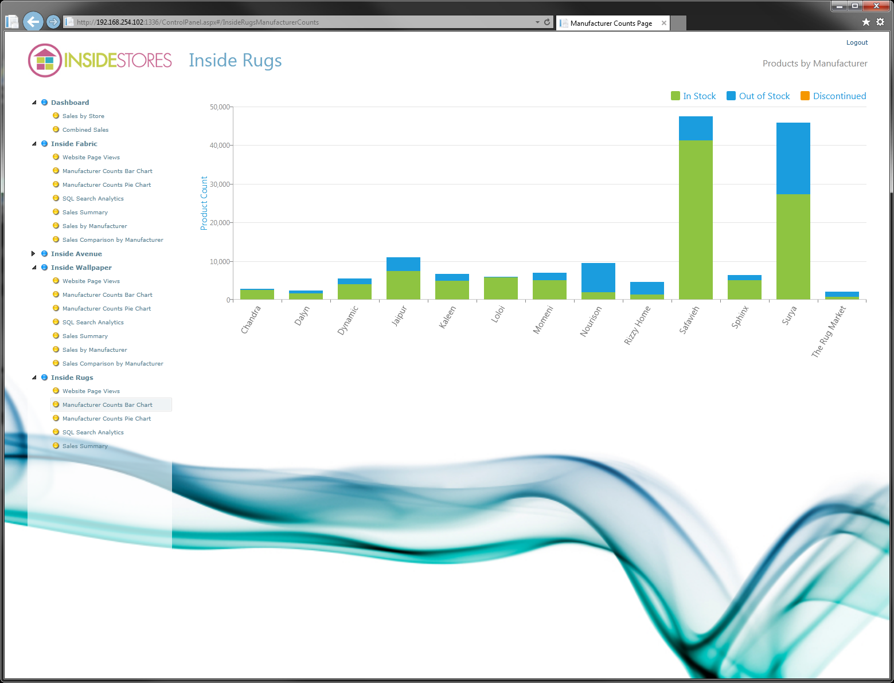This screenshot has width=894, height=683.
Task: Collapse the Inside Wallpaper tree node
Action: (x=34, y=268)
